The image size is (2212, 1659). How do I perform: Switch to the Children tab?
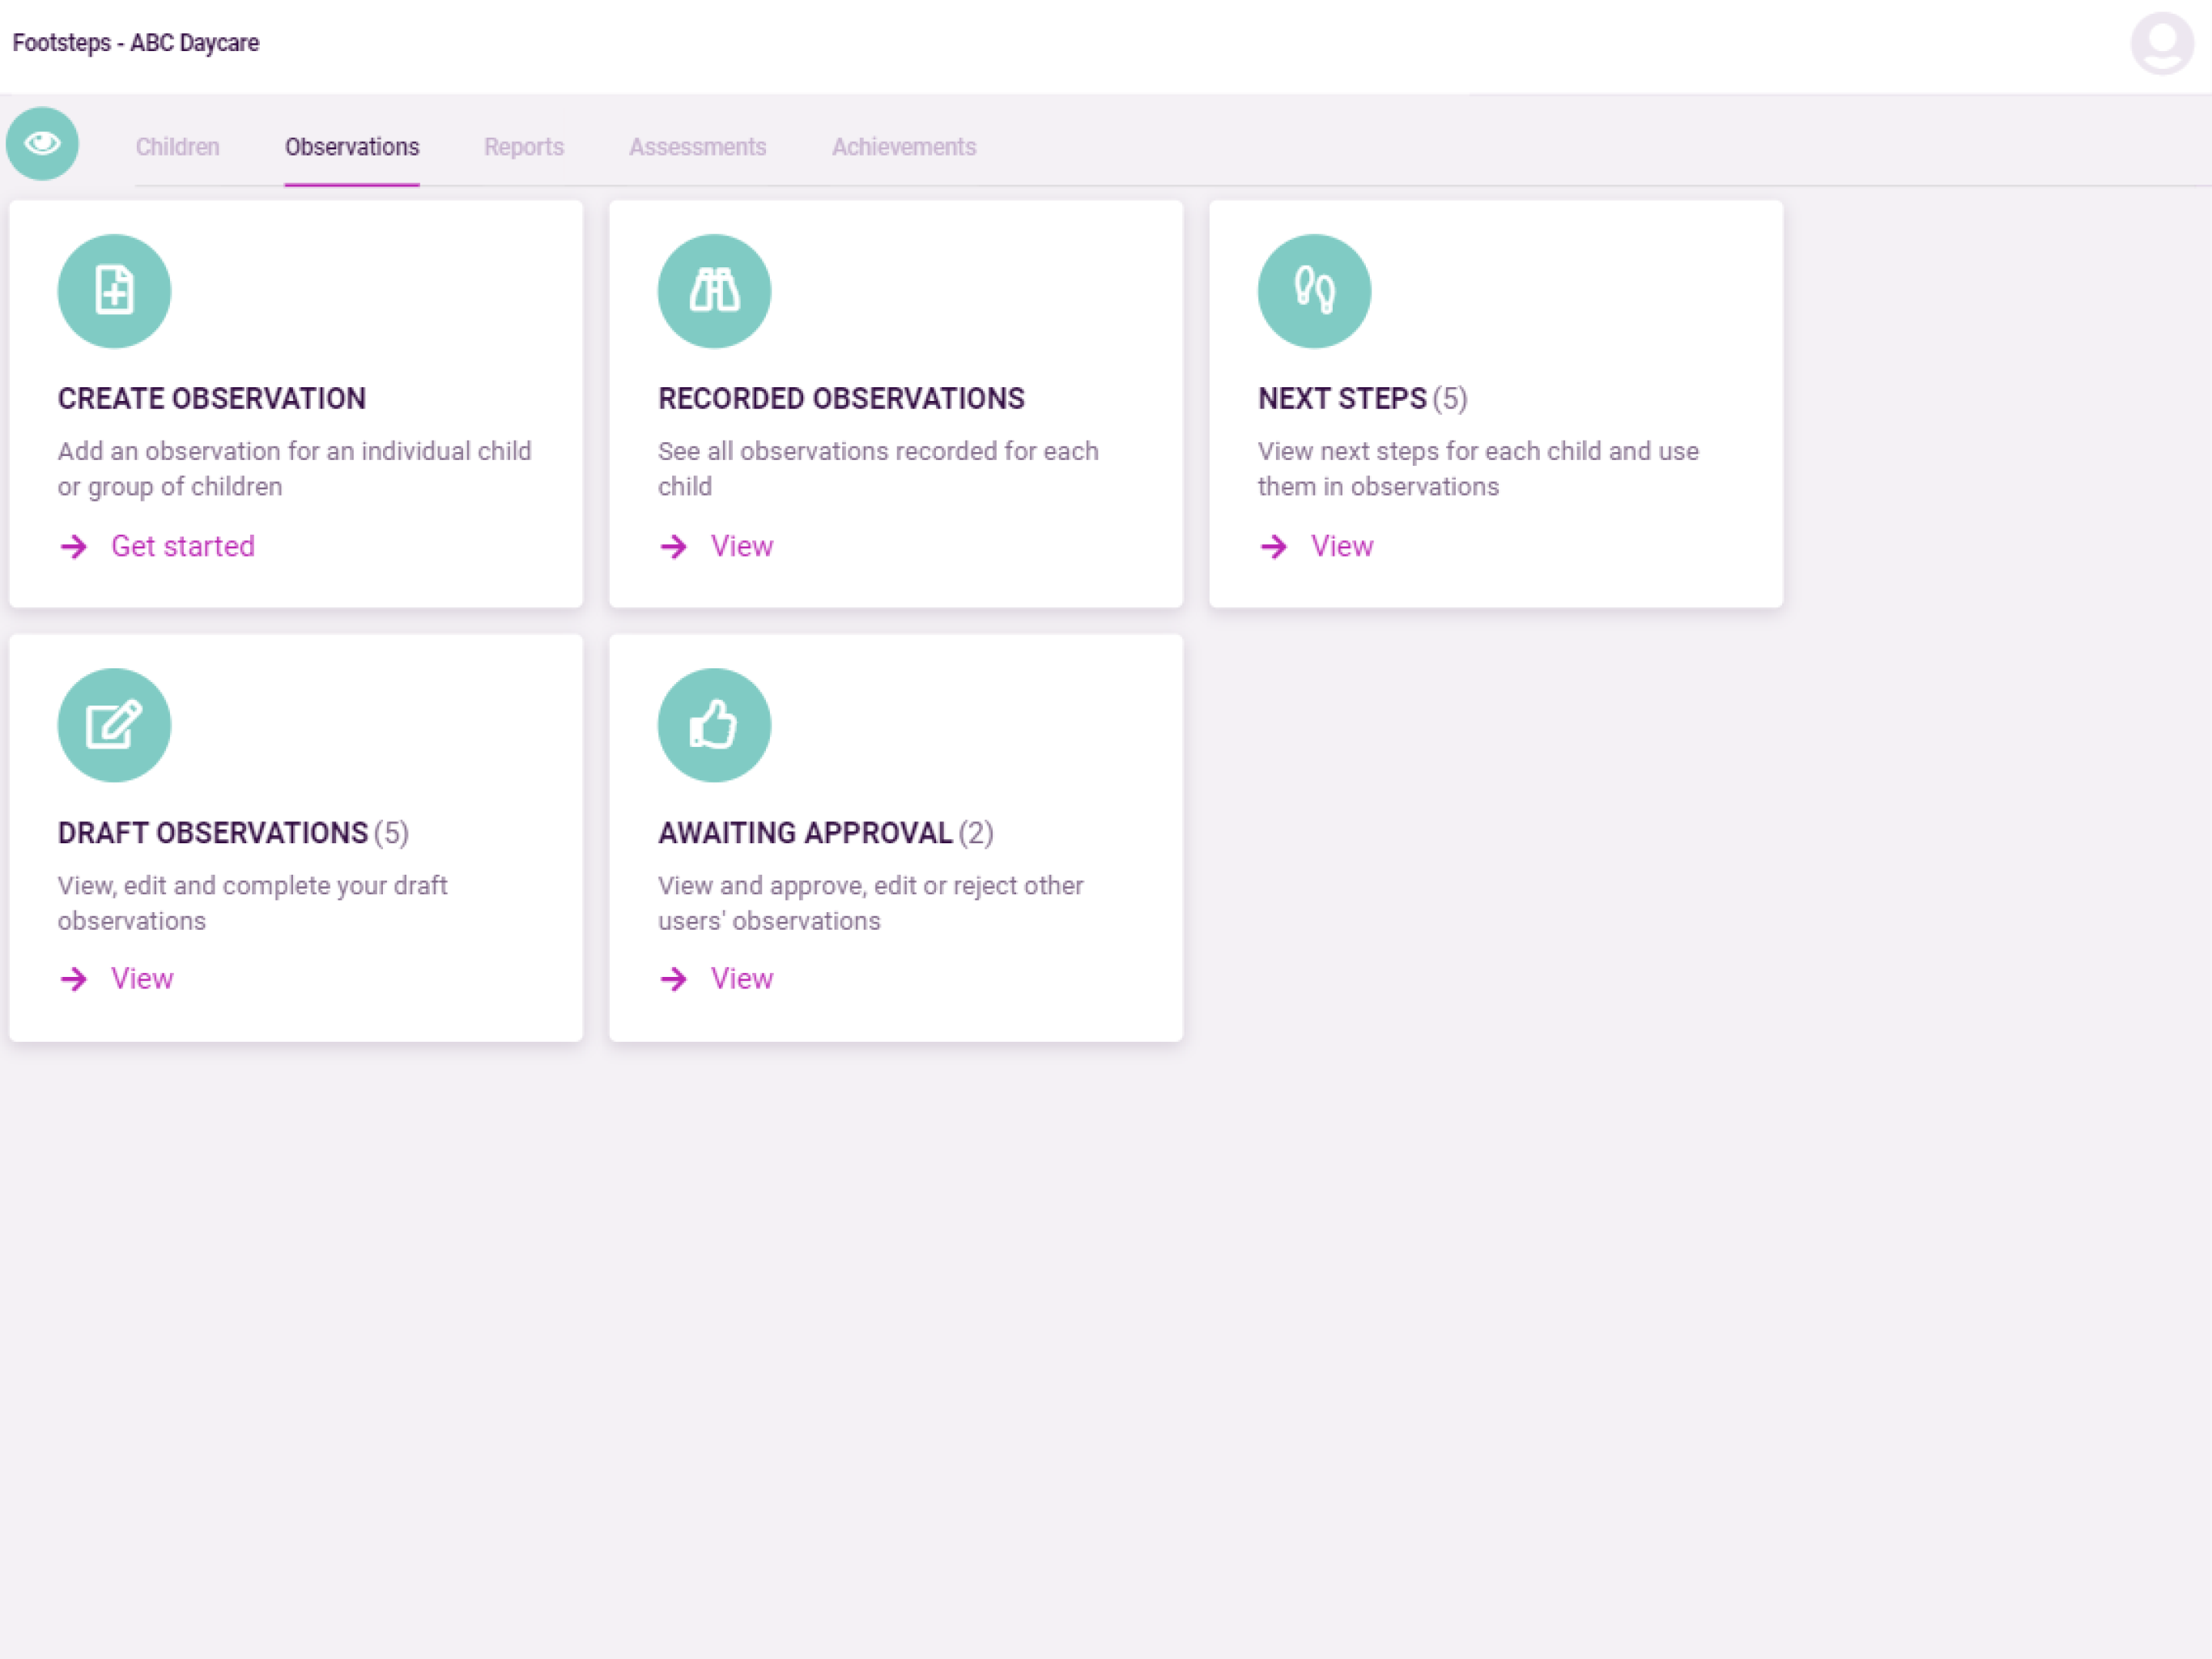point(177,147)
